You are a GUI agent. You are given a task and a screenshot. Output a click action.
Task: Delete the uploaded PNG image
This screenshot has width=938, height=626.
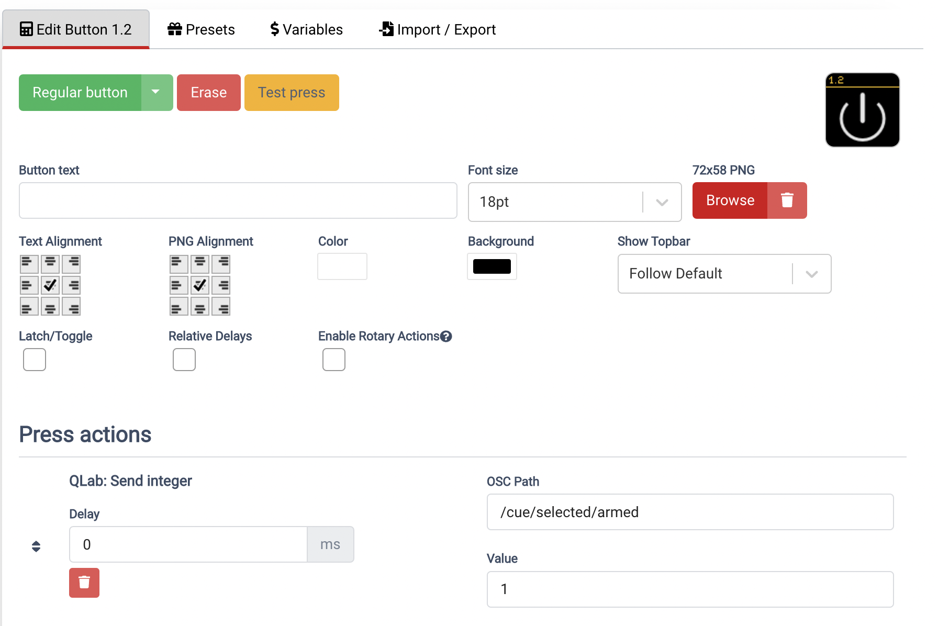pyautogui.click(x=787, y=200)
